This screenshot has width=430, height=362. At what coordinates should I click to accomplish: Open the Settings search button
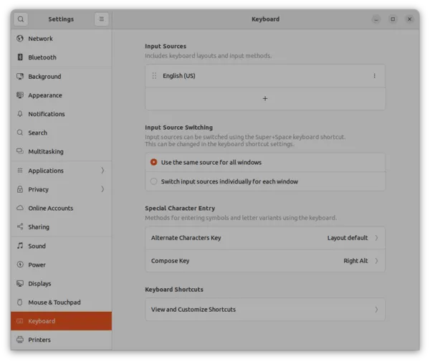coord(21,19)
